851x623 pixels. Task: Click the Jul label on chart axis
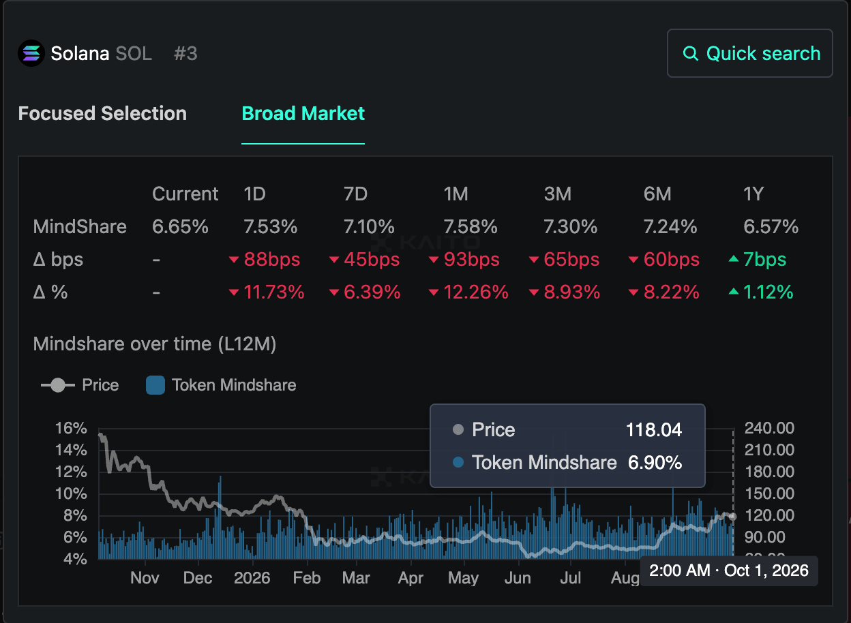point(570,578)
